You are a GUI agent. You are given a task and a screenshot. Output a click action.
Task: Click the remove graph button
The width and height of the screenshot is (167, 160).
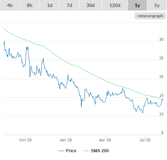(x=150, y=16)
